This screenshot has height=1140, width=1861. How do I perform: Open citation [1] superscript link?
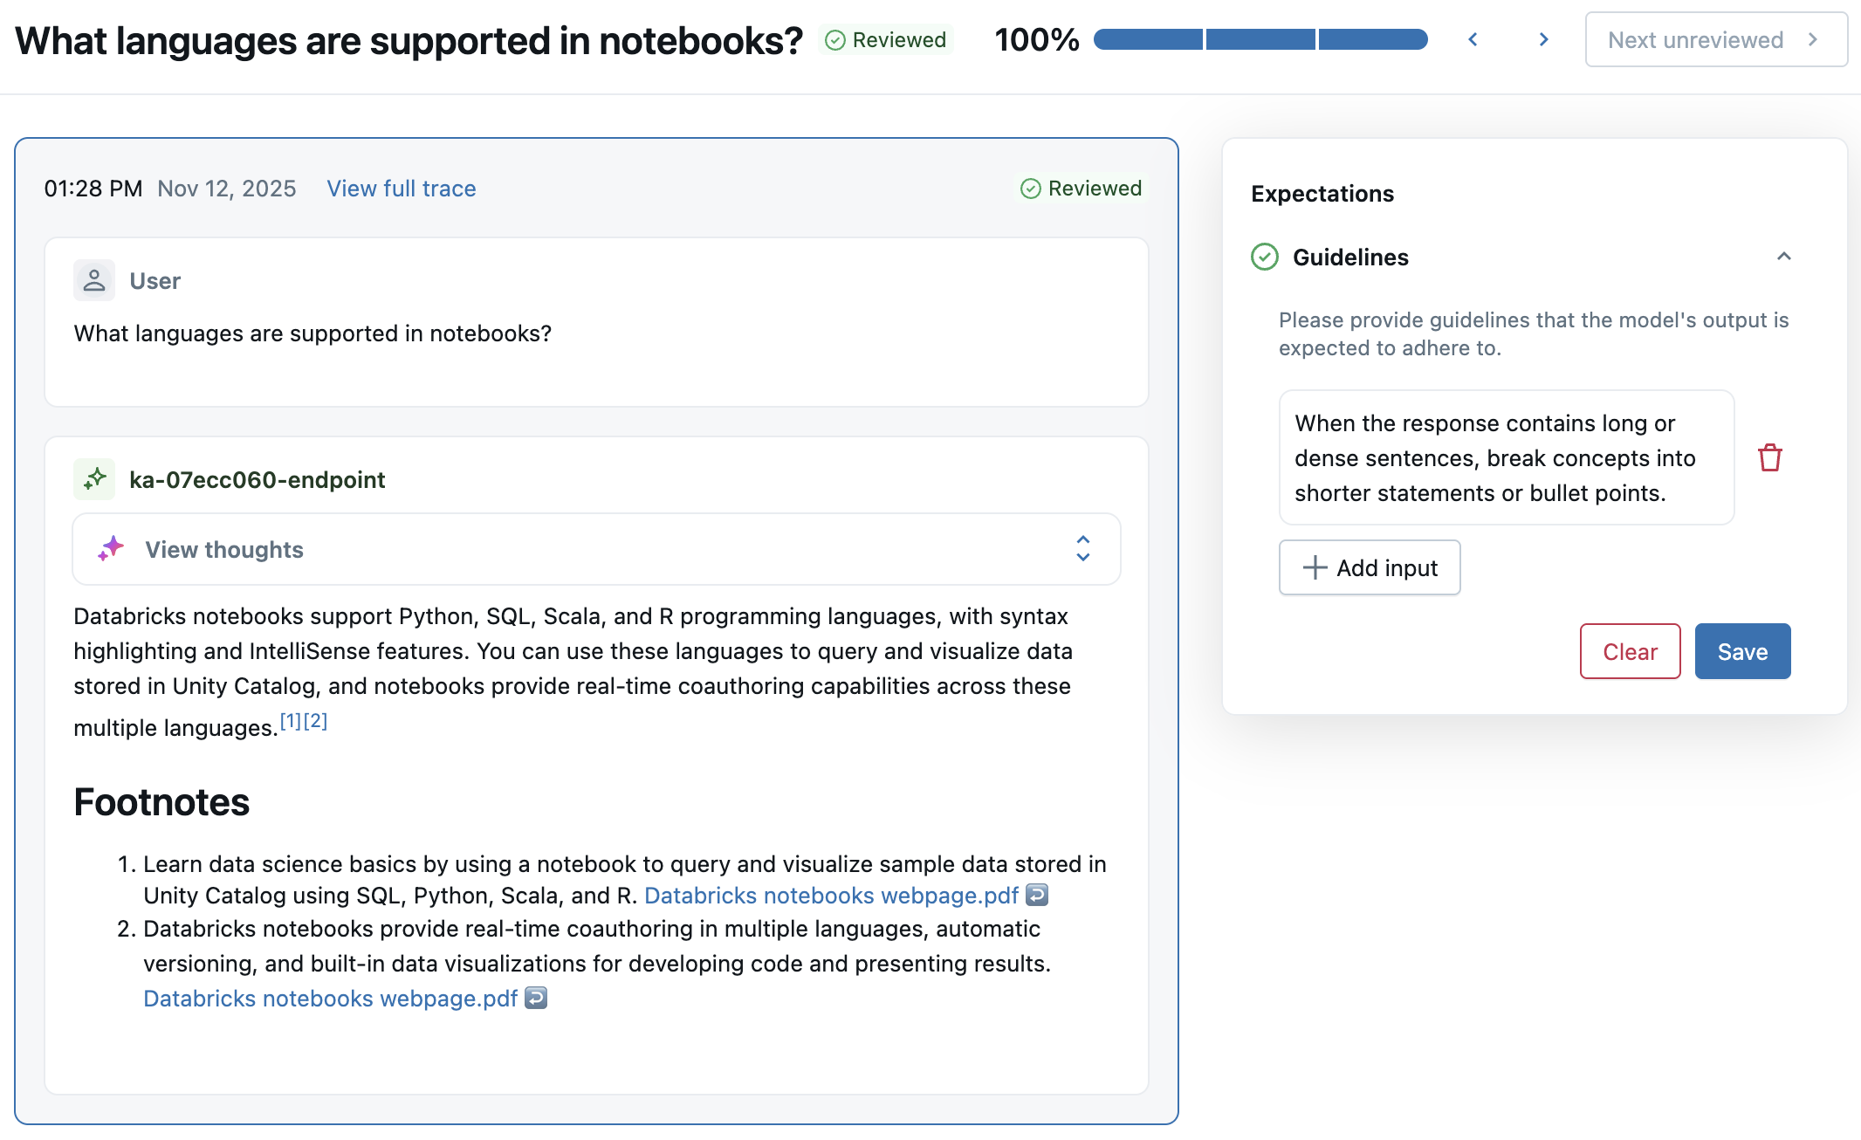290,721
